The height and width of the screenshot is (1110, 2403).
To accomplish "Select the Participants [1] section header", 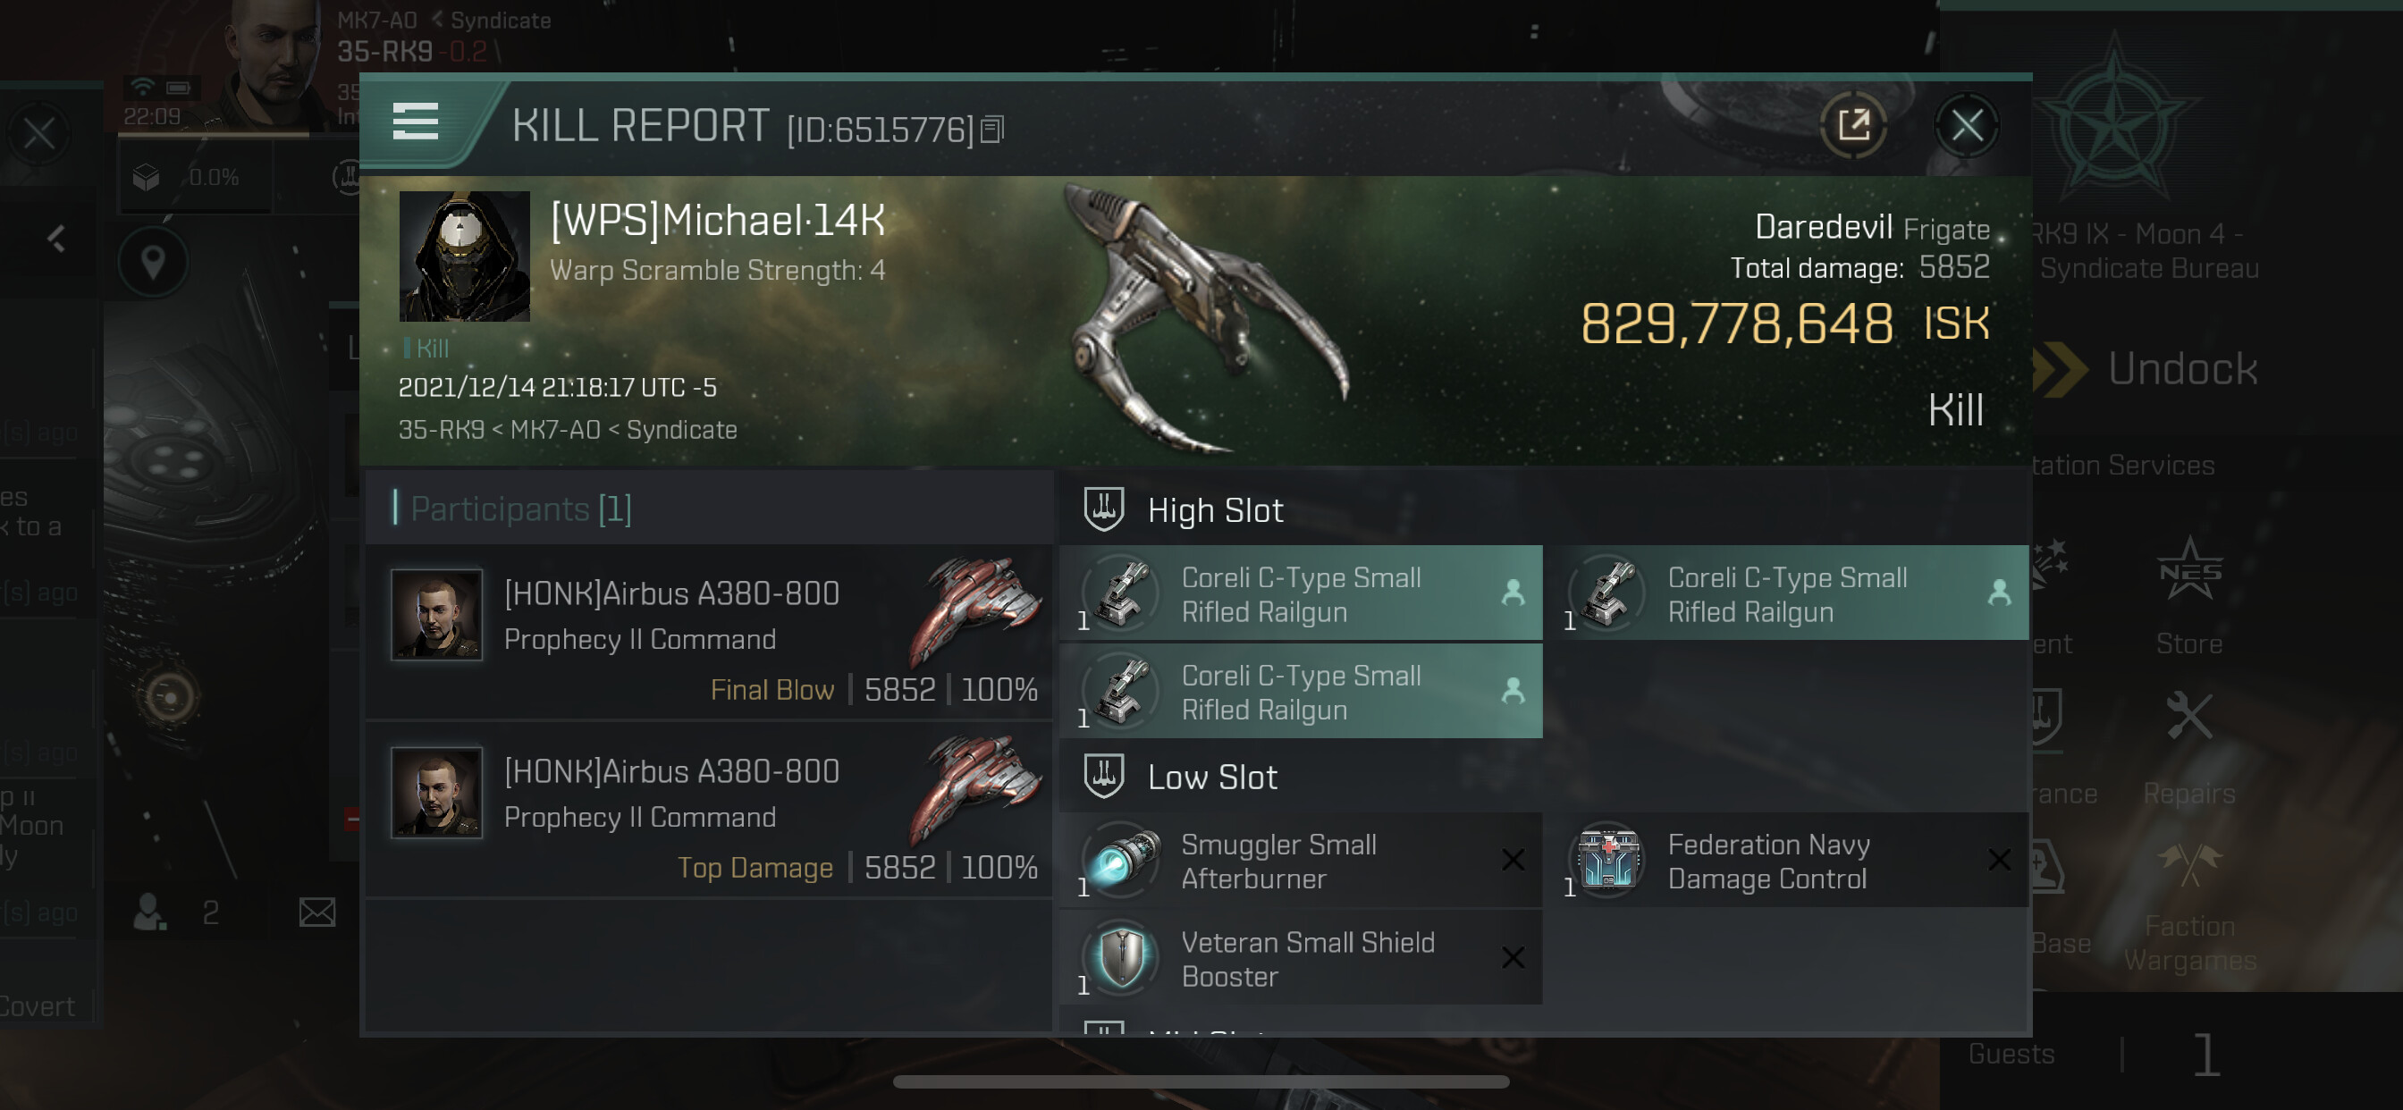I will pos(520,509).
